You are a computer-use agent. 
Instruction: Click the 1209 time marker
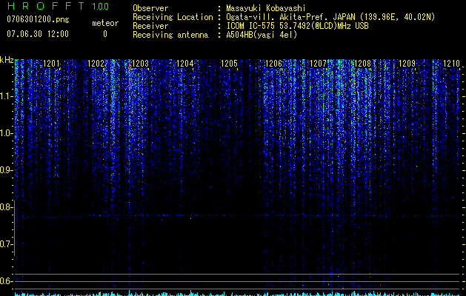[x=407, y=63]
